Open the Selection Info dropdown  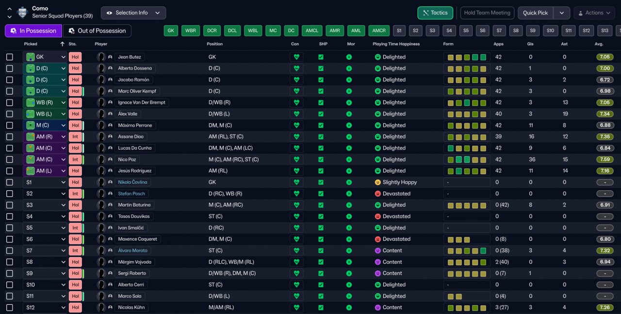[x=133, y=13]
